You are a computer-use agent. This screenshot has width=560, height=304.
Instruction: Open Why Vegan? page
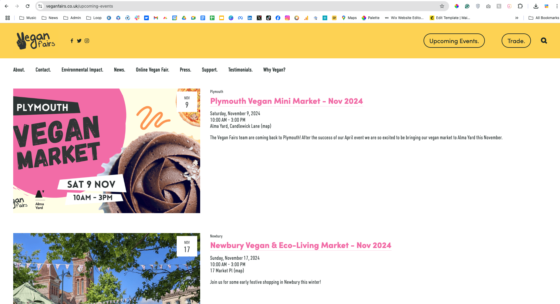[274, 70]
